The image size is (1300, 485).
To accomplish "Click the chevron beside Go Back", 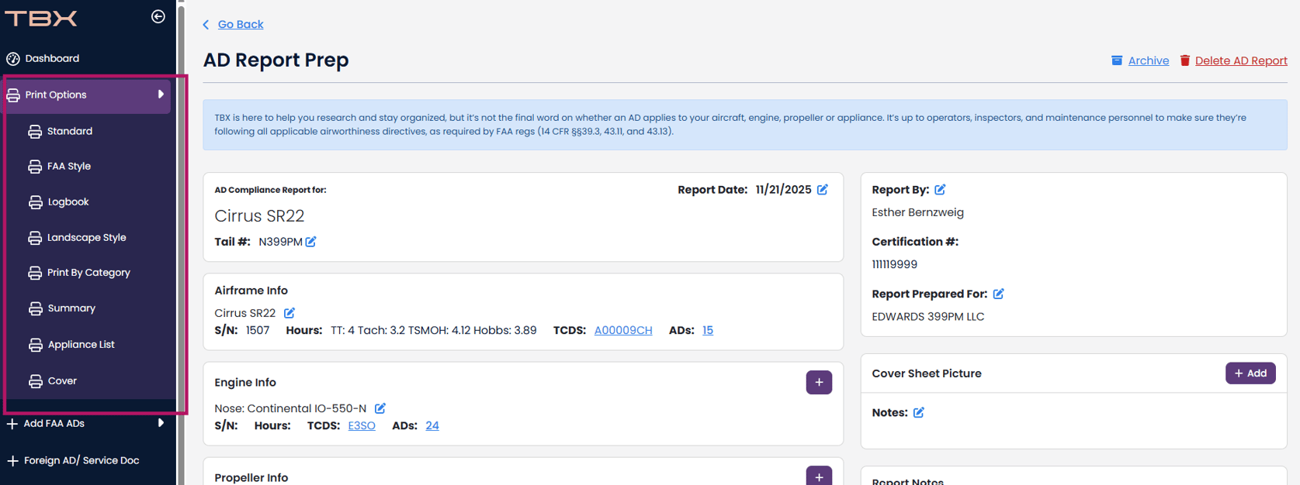I will click(x=206, y=25).
